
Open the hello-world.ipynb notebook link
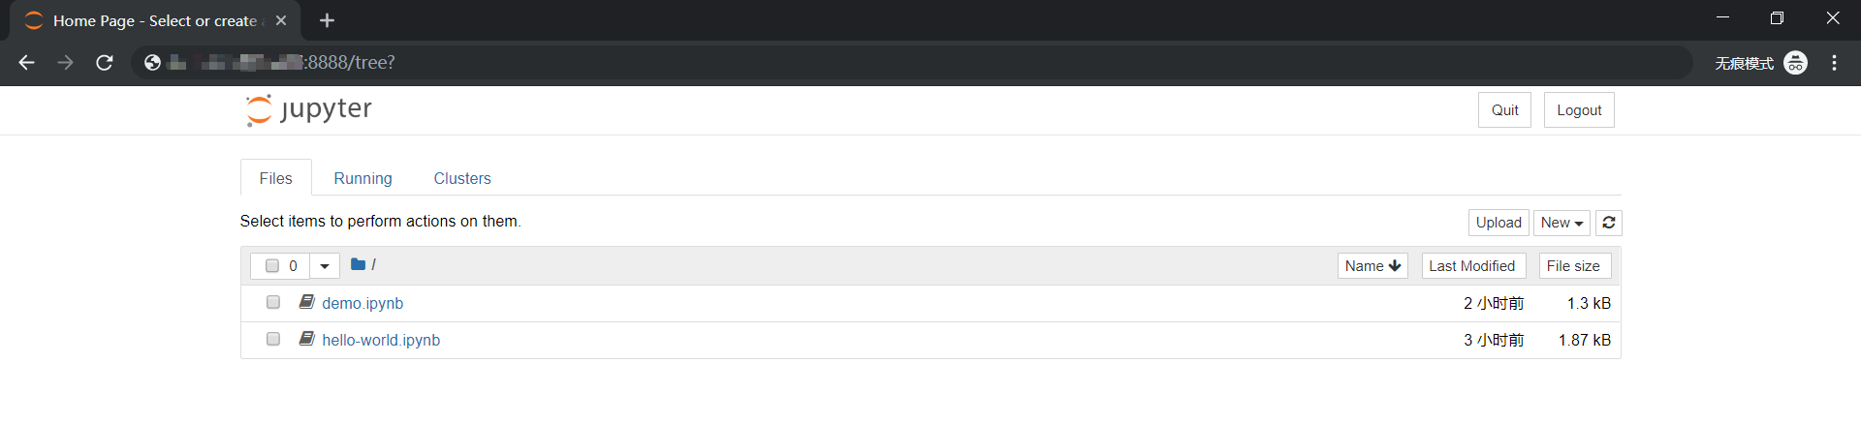pyautogui.click(x=381, y=340)
